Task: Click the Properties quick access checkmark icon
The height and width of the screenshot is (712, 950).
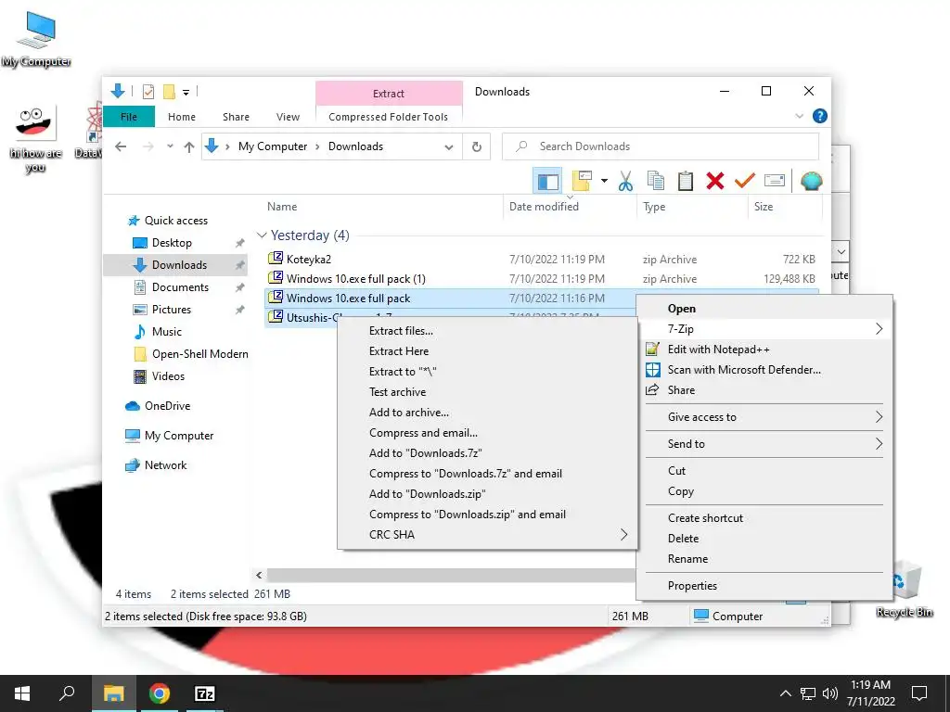Action: pos(148,92)
